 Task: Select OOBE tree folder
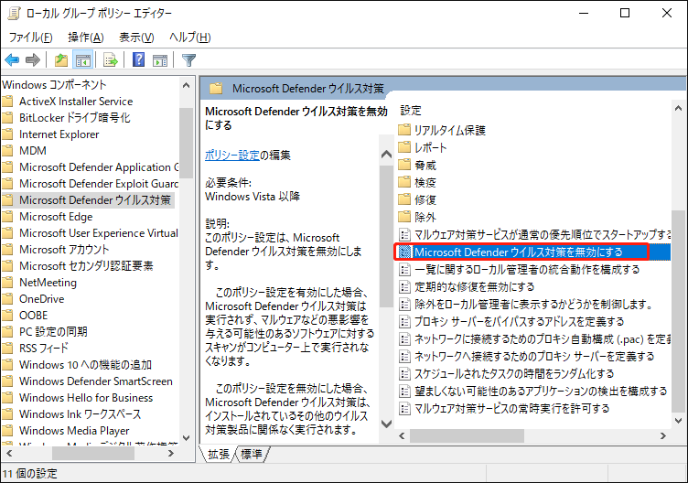point(33,316)
